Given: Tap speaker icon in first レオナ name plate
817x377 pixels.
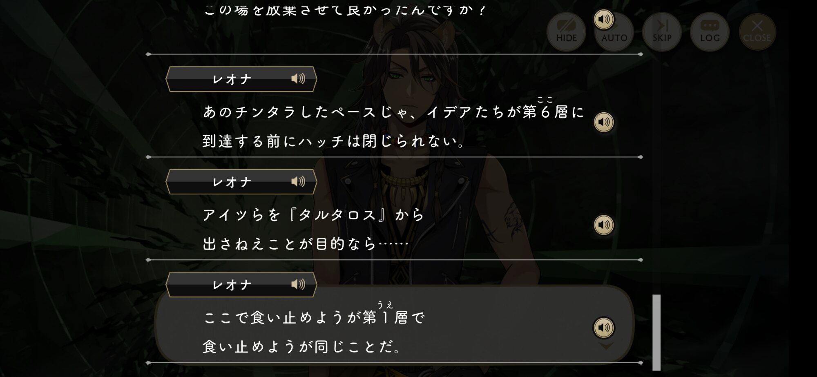Looking at the screenshot, I should click(298, 79).
